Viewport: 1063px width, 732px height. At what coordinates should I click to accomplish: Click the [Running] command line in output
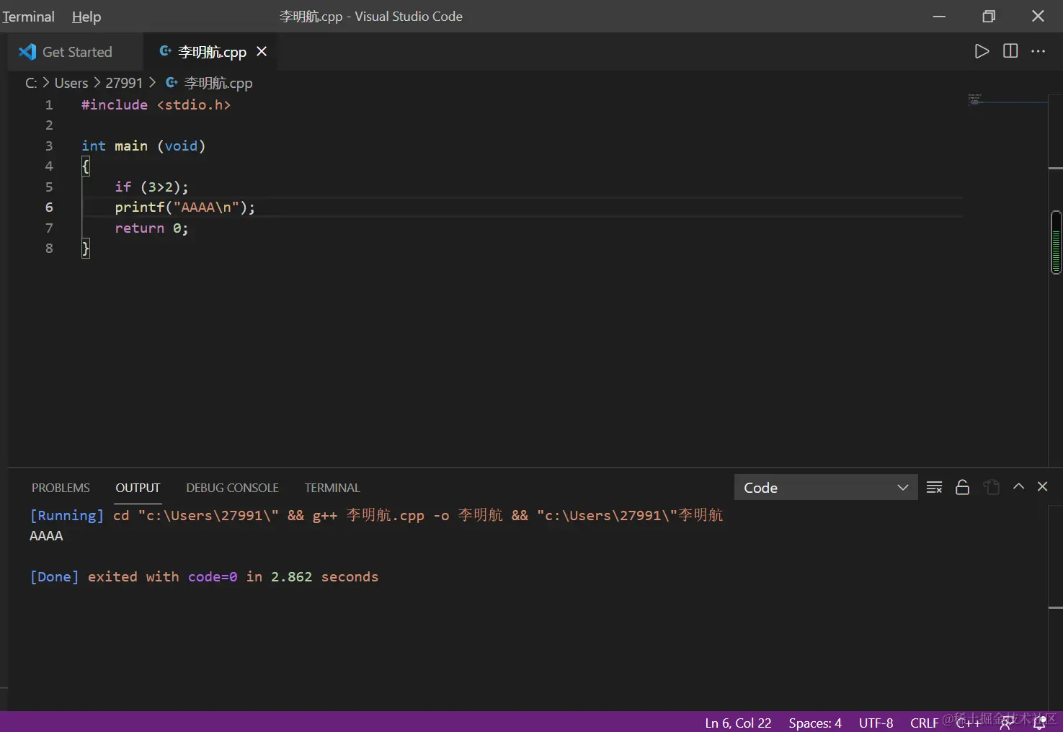tap(376, 515)
